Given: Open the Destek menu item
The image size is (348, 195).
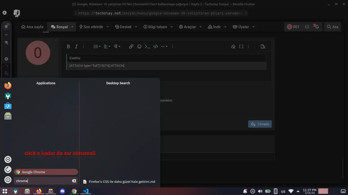Looking at the screenshot, I should click(123, 27).
